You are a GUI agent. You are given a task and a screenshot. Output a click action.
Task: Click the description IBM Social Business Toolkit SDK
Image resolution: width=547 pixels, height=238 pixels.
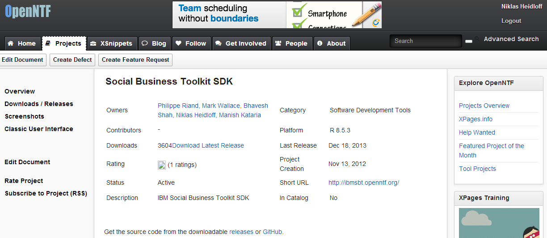point(203,198)
